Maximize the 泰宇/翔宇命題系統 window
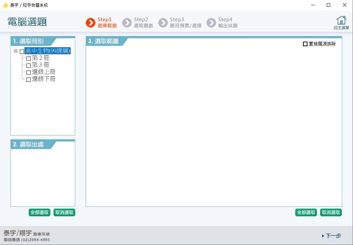 329,5
